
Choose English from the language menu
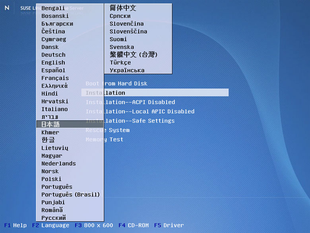[53, 63]
